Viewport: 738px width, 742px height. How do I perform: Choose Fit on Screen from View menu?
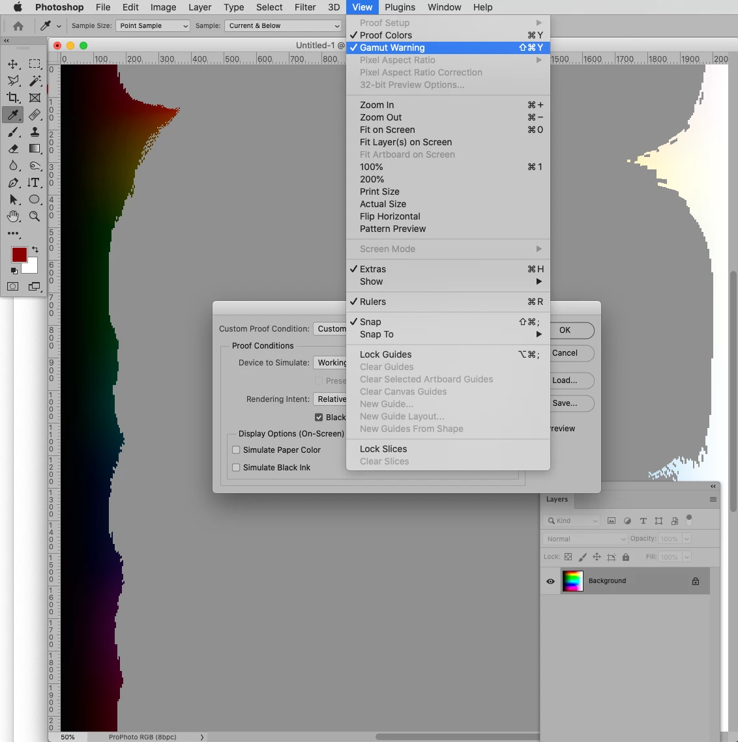point(448,130)
